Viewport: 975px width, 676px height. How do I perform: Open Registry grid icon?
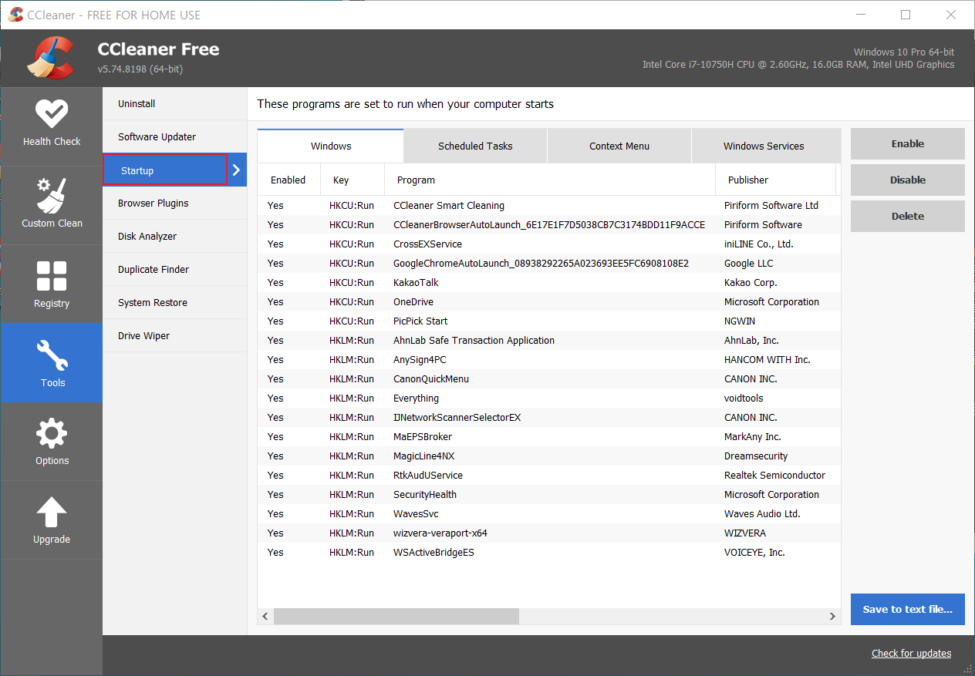point(52,277)
